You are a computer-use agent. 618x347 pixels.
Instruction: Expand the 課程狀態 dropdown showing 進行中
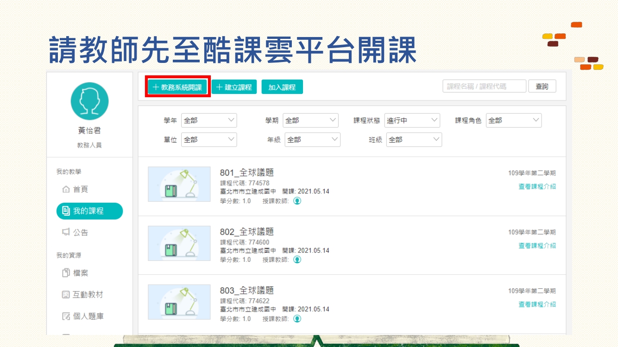[x=412, y=120]
